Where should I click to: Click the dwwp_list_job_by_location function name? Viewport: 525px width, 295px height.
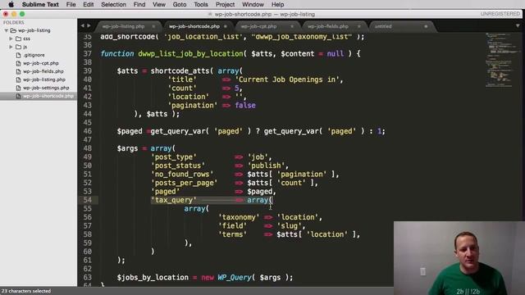pyautogui.click(x=190, y=54)
